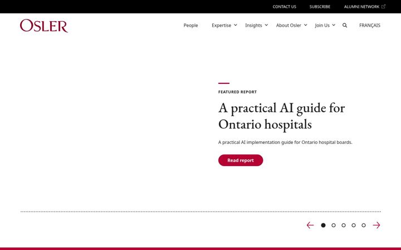Select the third carousel dot
The height and width of the screenshot is (250, 401).
344,225
